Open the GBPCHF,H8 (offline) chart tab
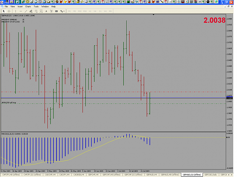This screenshot has height=177, width=237. (x=111, y=175)
